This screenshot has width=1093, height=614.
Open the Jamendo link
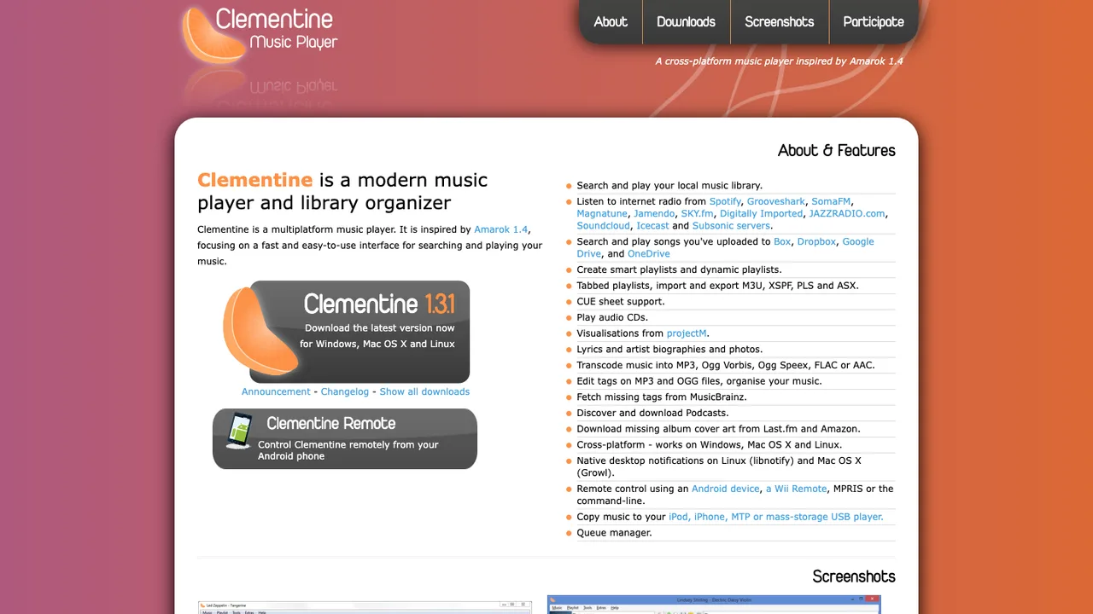[654, 213]
